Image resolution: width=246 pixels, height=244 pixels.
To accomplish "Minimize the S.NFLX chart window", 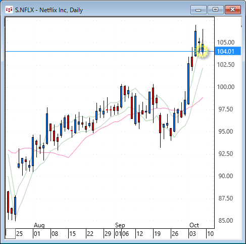I will point(199,10).
